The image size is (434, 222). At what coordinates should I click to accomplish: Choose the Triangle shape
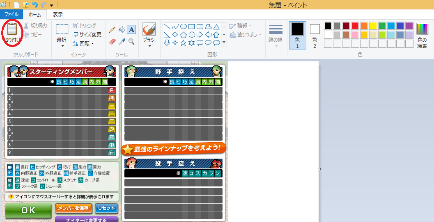(216, 27)
